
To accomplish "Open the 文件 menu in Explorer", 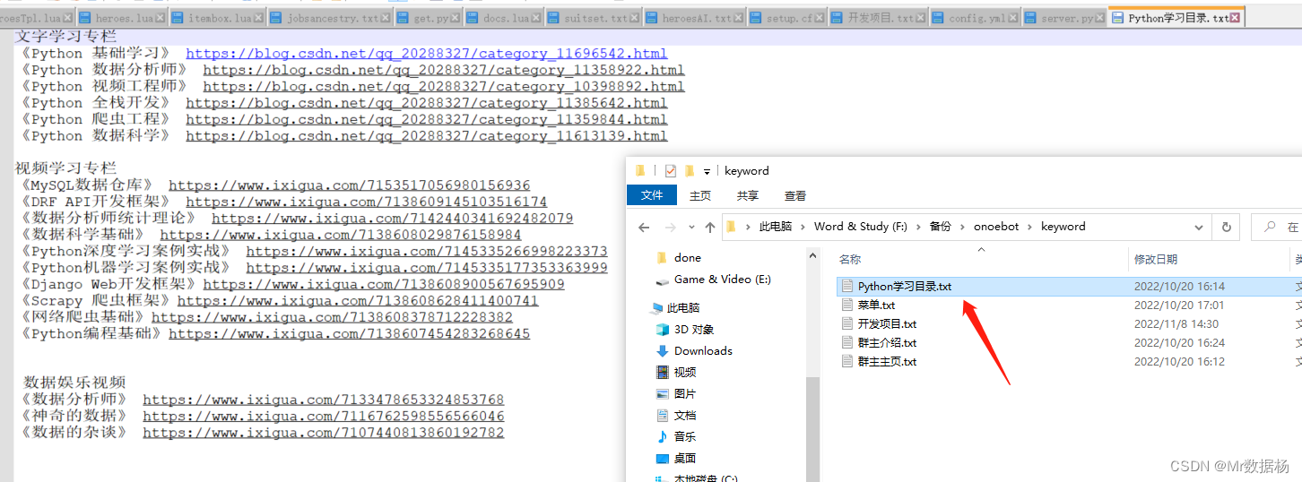I will (x=652, y=195).
